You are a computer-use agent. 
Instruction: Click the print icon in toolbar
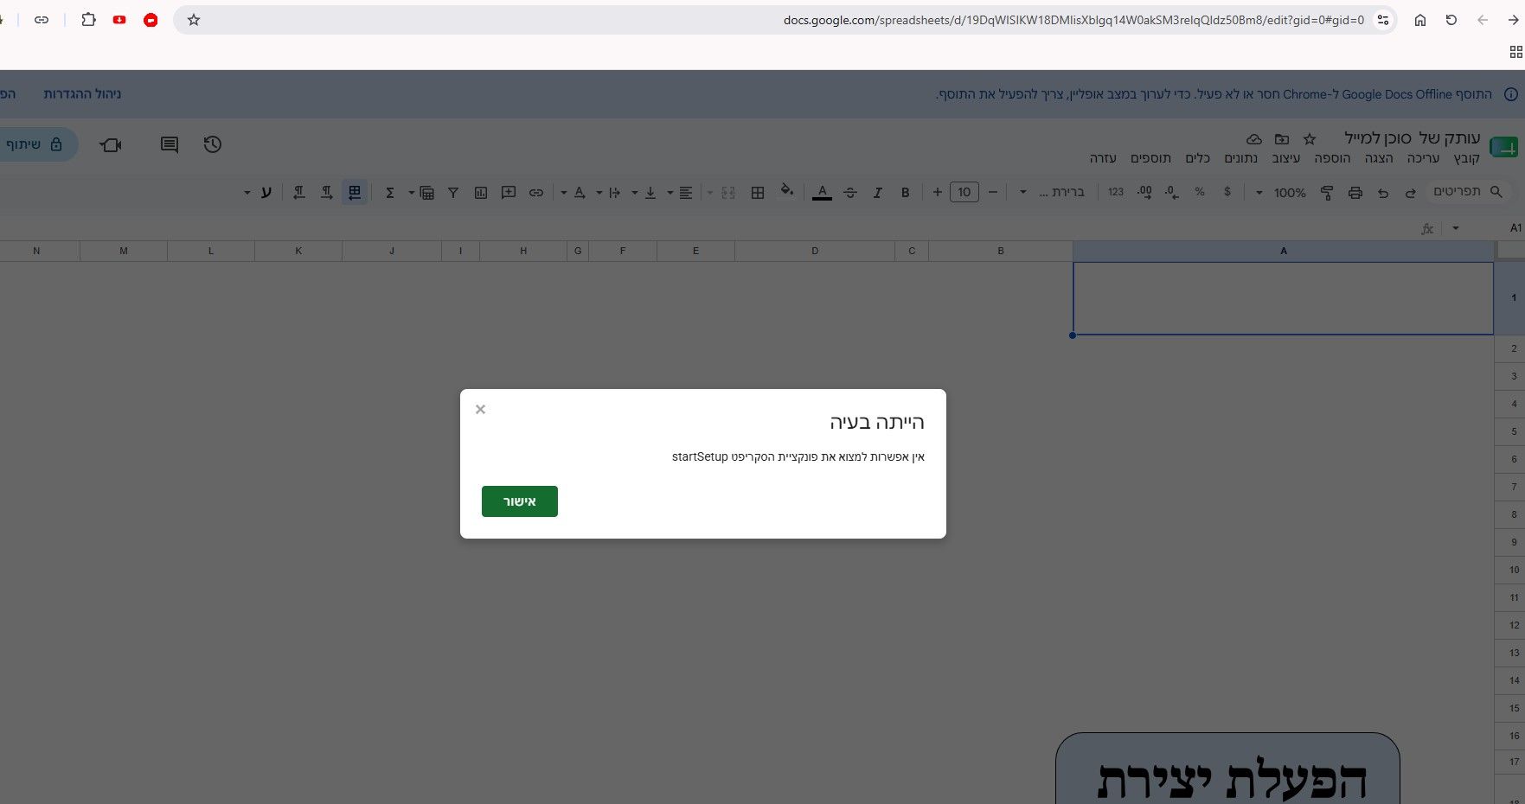tap(1355, 193)
